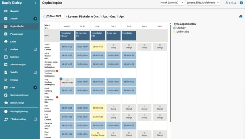Click the Oversikt eye icon
245x139 pixels.
[6, 11]
